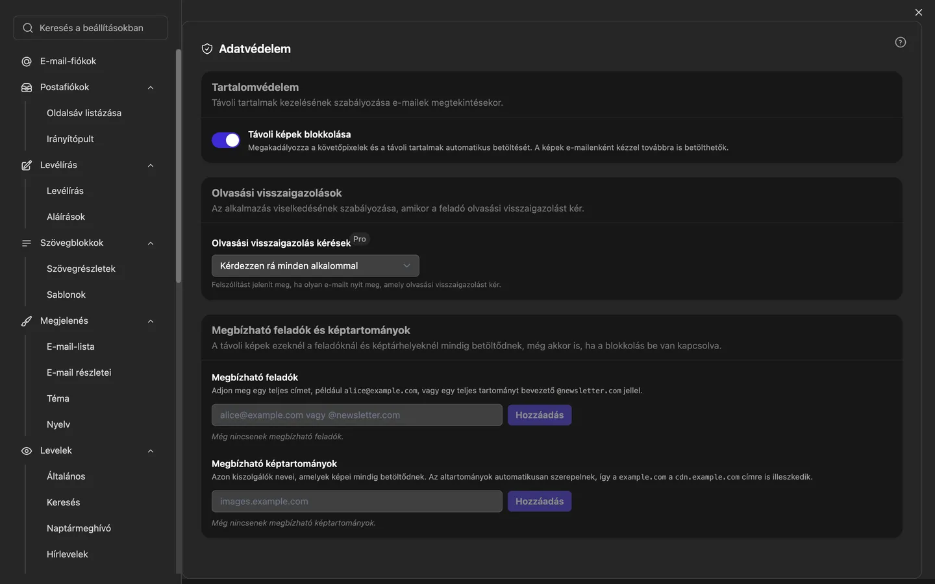Collapse the Megjelenés section chevron
The image size is (935, 584).
pos(151,321)
